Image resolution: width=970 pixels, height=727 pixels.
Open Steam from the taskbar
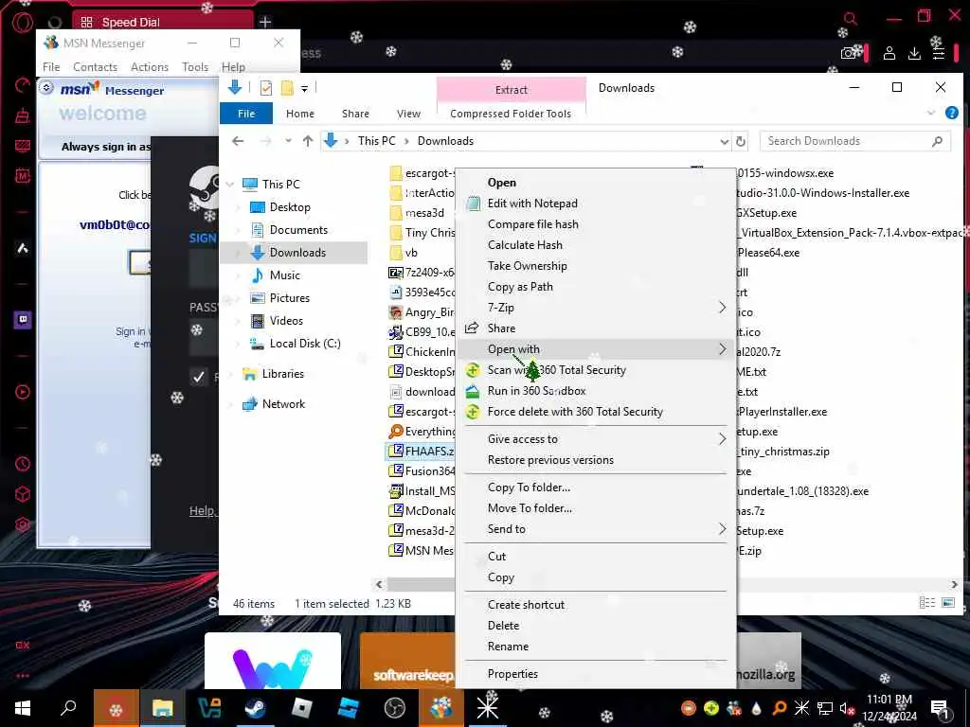click(255, 708)
